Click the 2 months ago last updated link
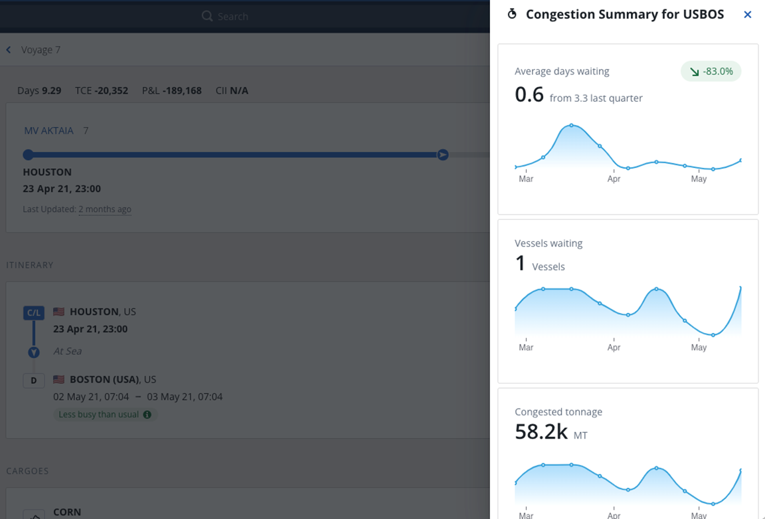 pyautogui.click(x=105, y=209)
